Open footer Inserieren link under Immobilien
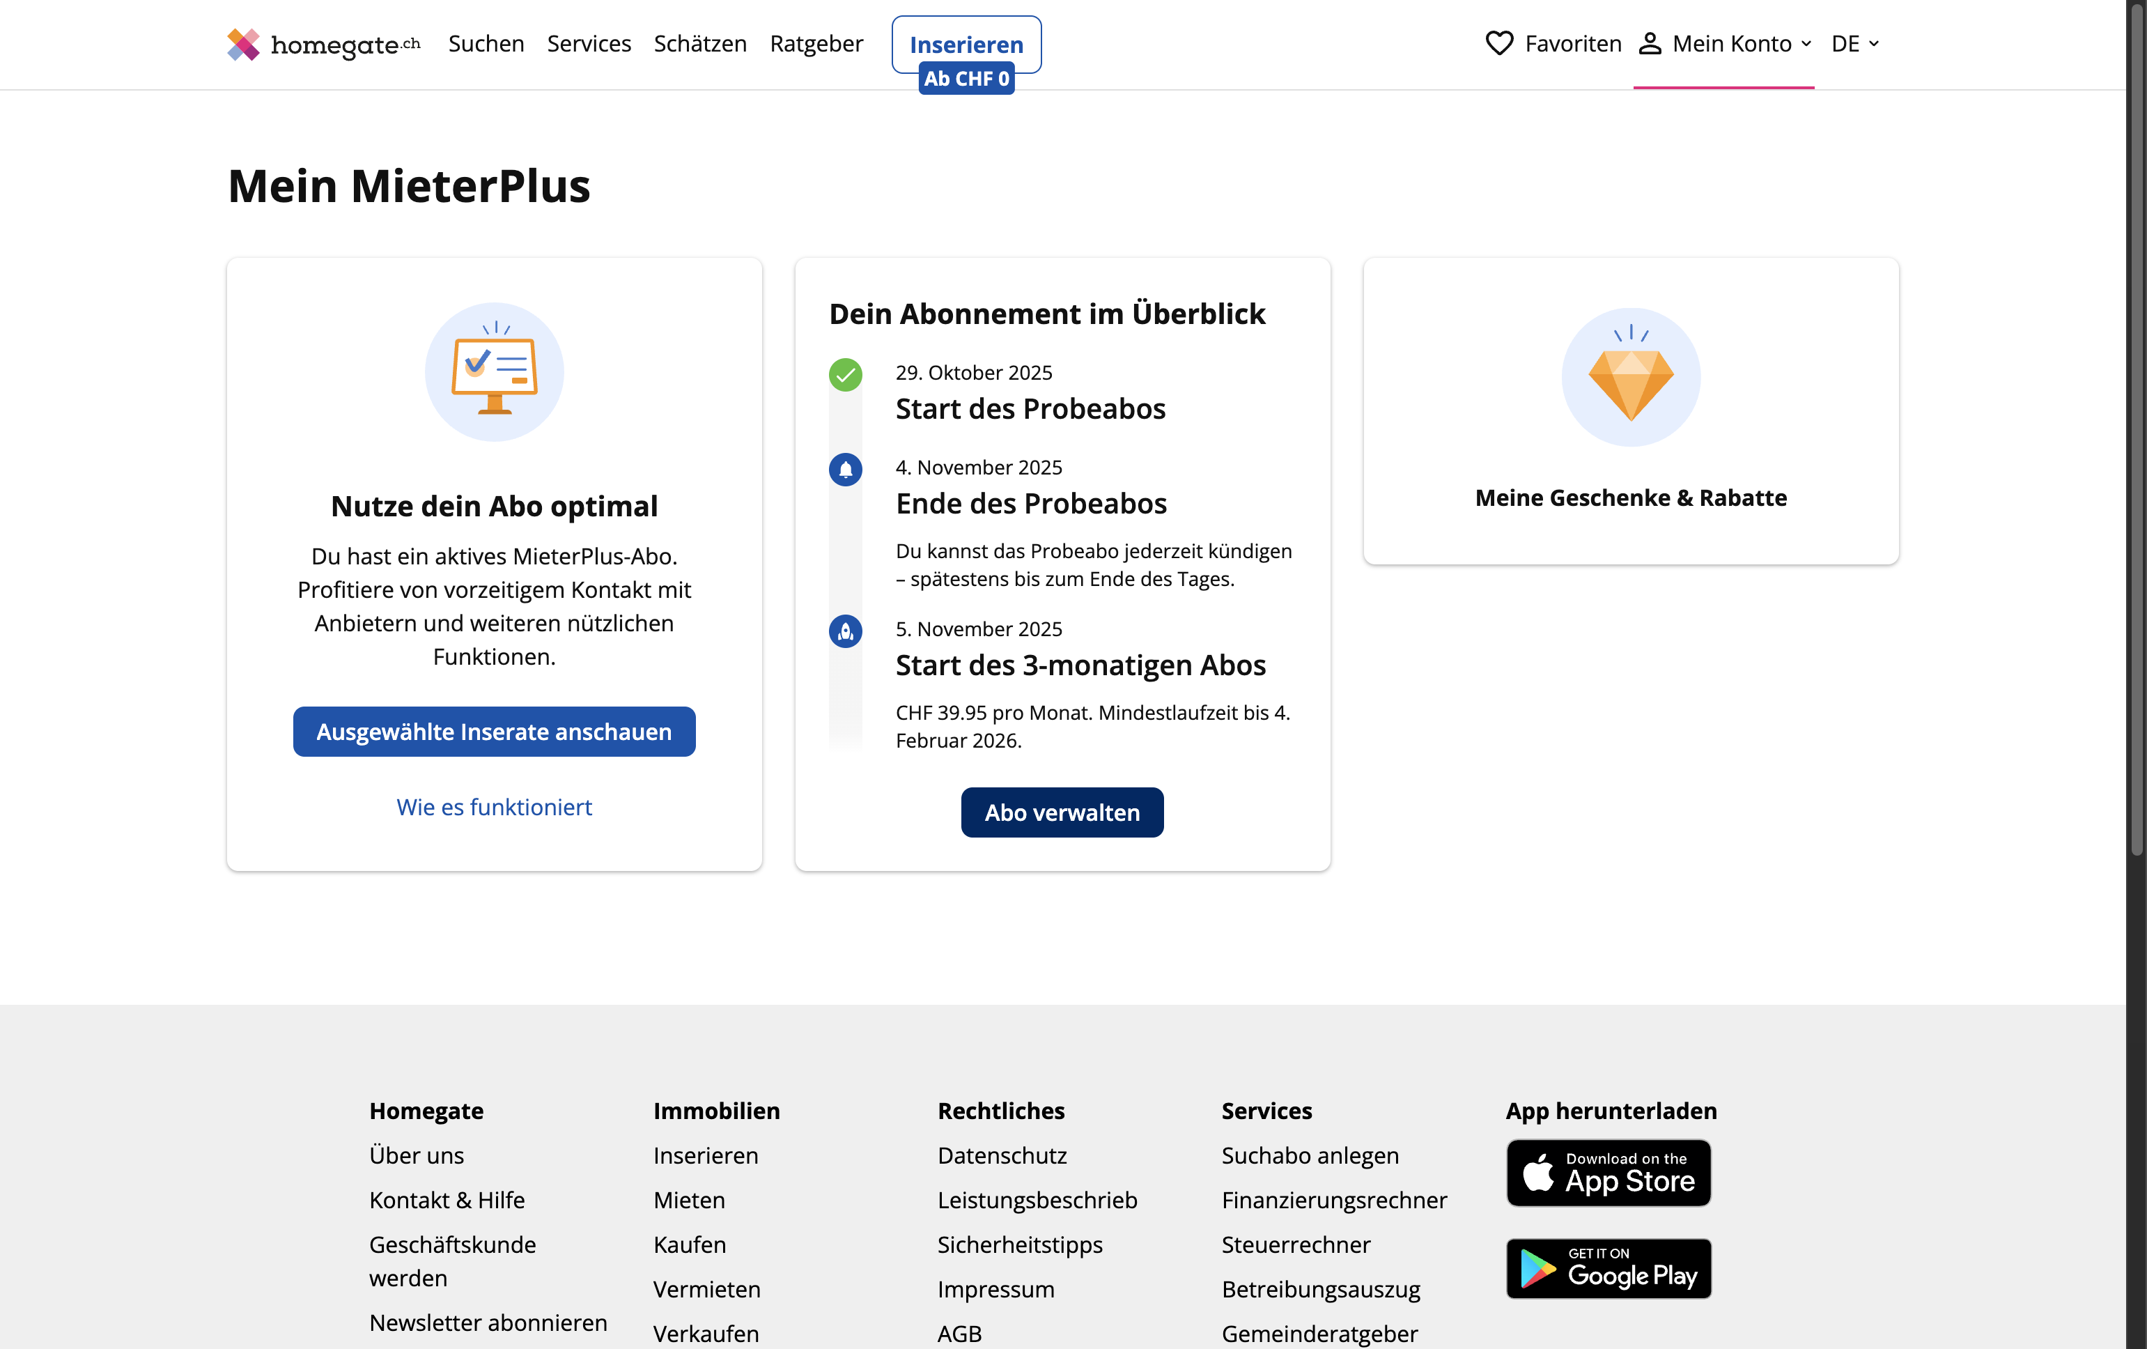2147x1349 pixels. [x=705, y=1155]
